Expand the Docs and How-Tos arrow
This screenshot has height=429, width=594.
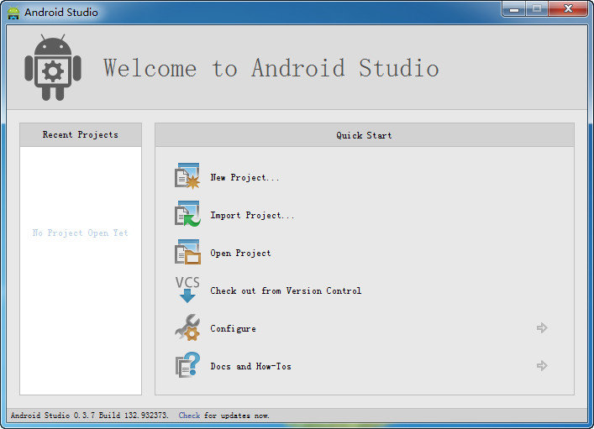pos(542,366)
